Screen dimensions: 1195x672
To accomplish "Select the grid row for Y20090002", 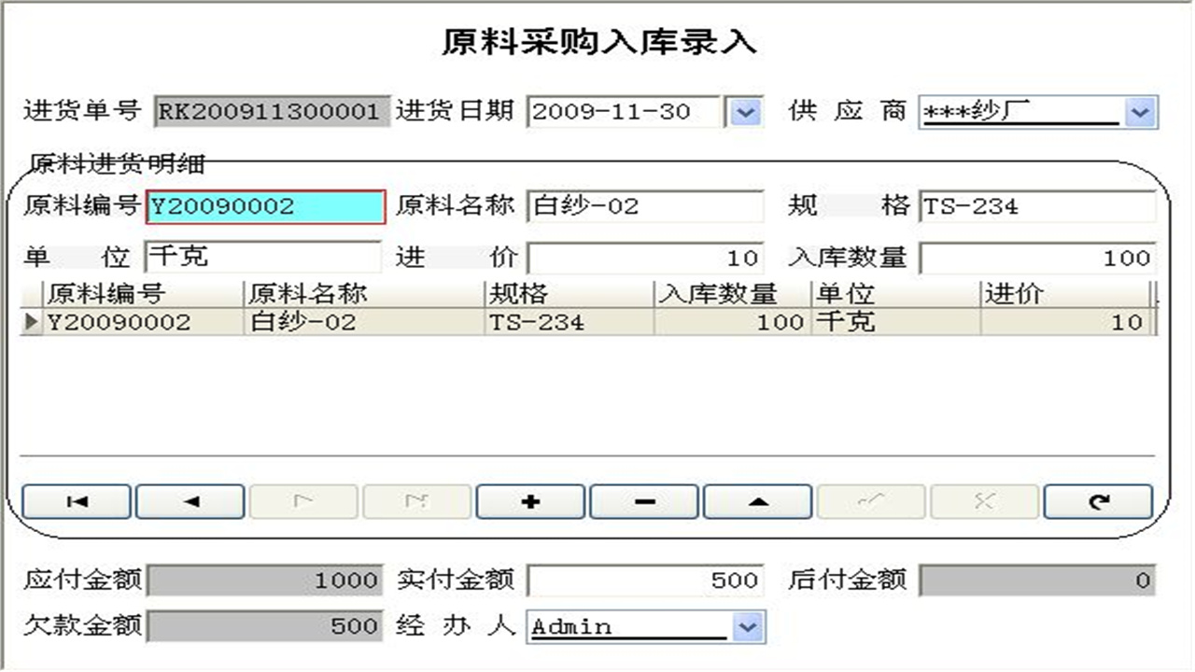I will pyautogui.click(x=373, y=321).
